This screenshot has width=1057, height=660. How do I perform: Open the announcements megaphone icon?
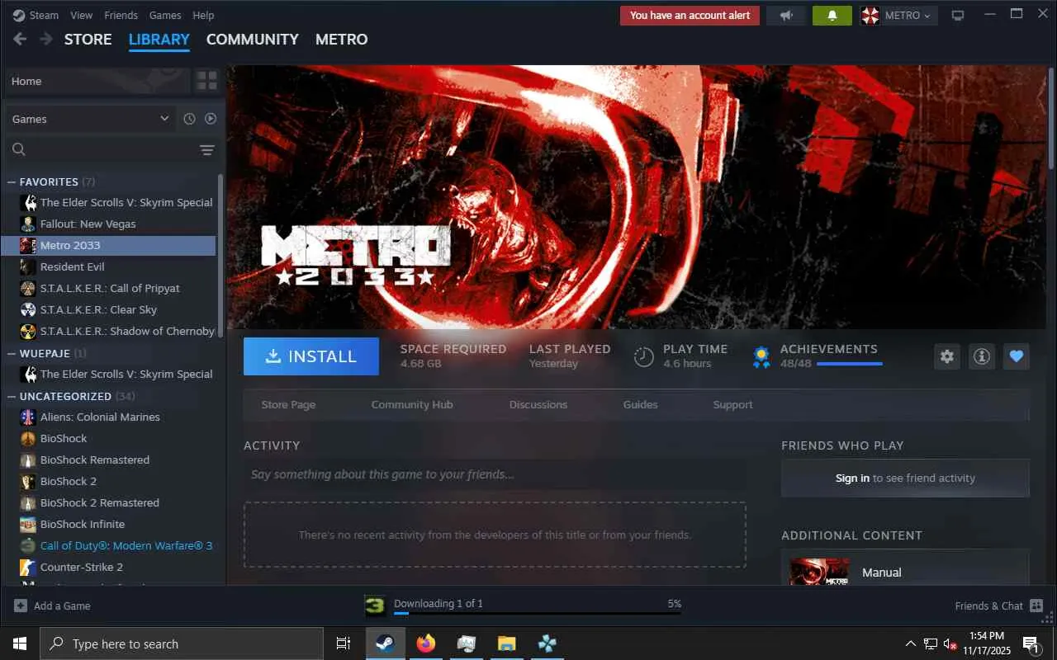pos(785,16)
